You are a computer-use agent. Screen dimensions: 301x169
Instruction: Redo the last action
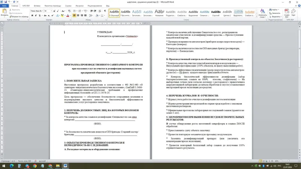(14, 2)
